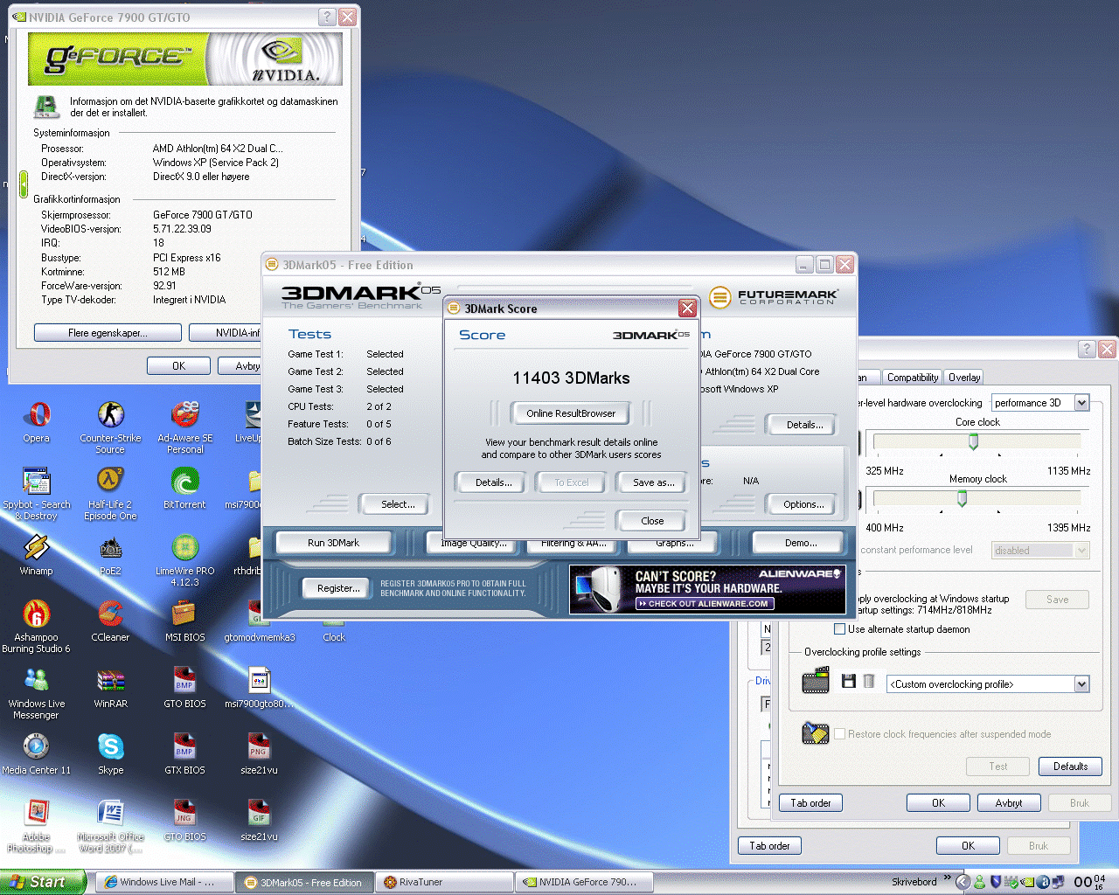
Task: Click Defaults in the overclocking dialog
Action: (x=1070, y=767)
